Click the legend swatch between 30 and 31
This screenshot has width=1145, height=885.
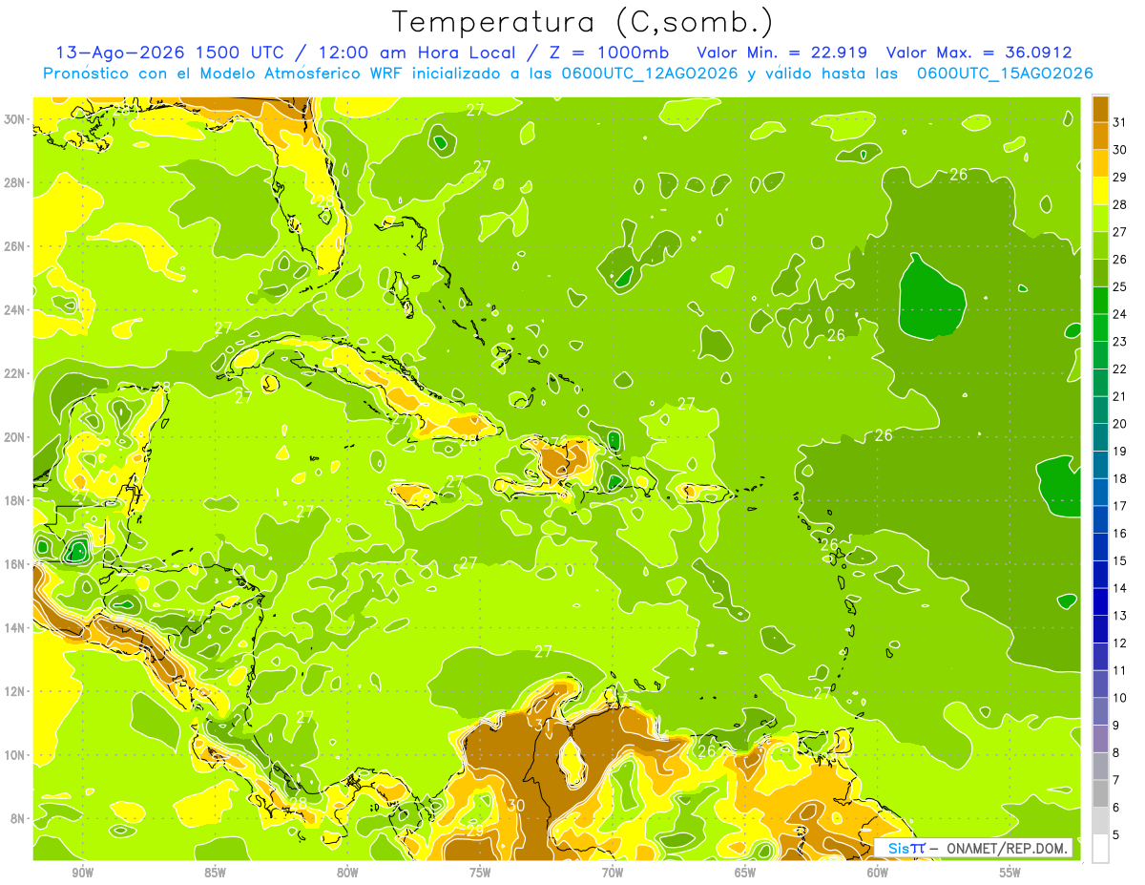tap(1100, 136)
